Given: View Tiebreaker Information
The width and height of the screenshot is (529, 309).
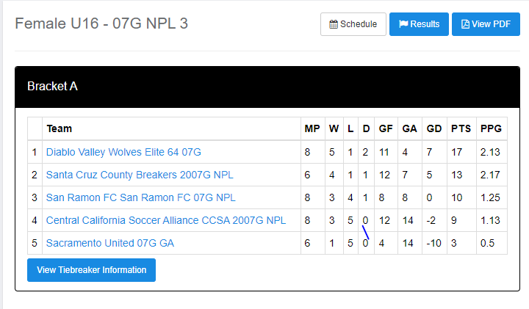Looking at the screenshot, I should [x=91, y=270].
